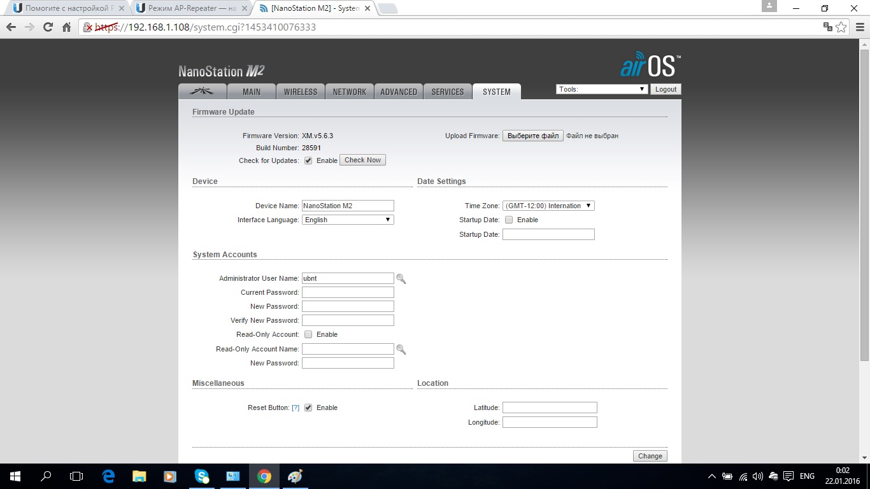Switch to the MAIN tab

click(252, 92)
